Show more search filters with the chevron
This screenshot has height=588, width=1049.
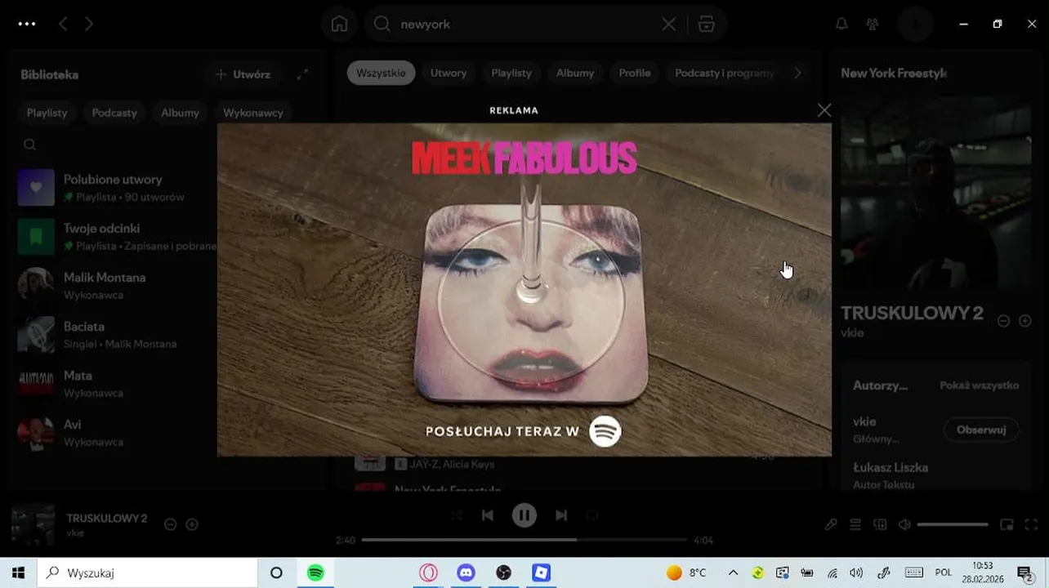click(798, 73)
